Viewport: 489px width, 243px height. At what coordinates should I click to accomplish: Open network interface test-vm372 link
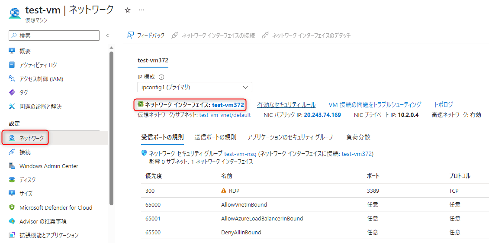[x=228, y=105]
